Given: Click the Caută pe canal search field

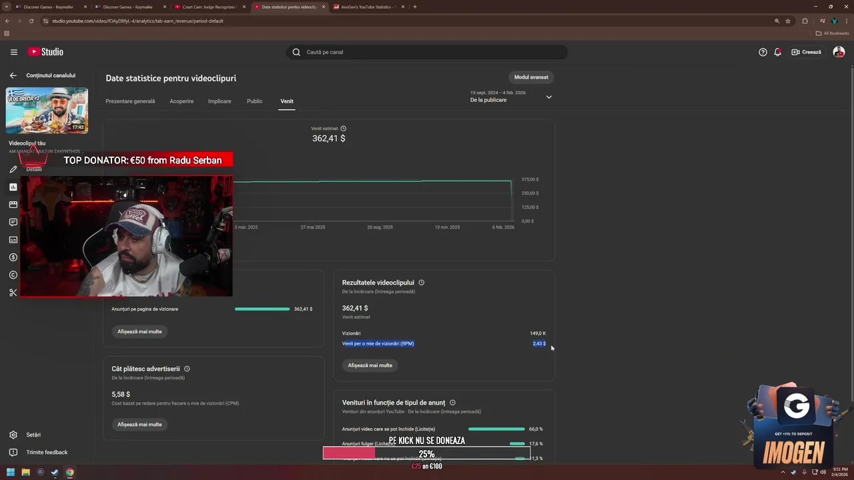Looking at the screenshot, I should coord(427,52).
